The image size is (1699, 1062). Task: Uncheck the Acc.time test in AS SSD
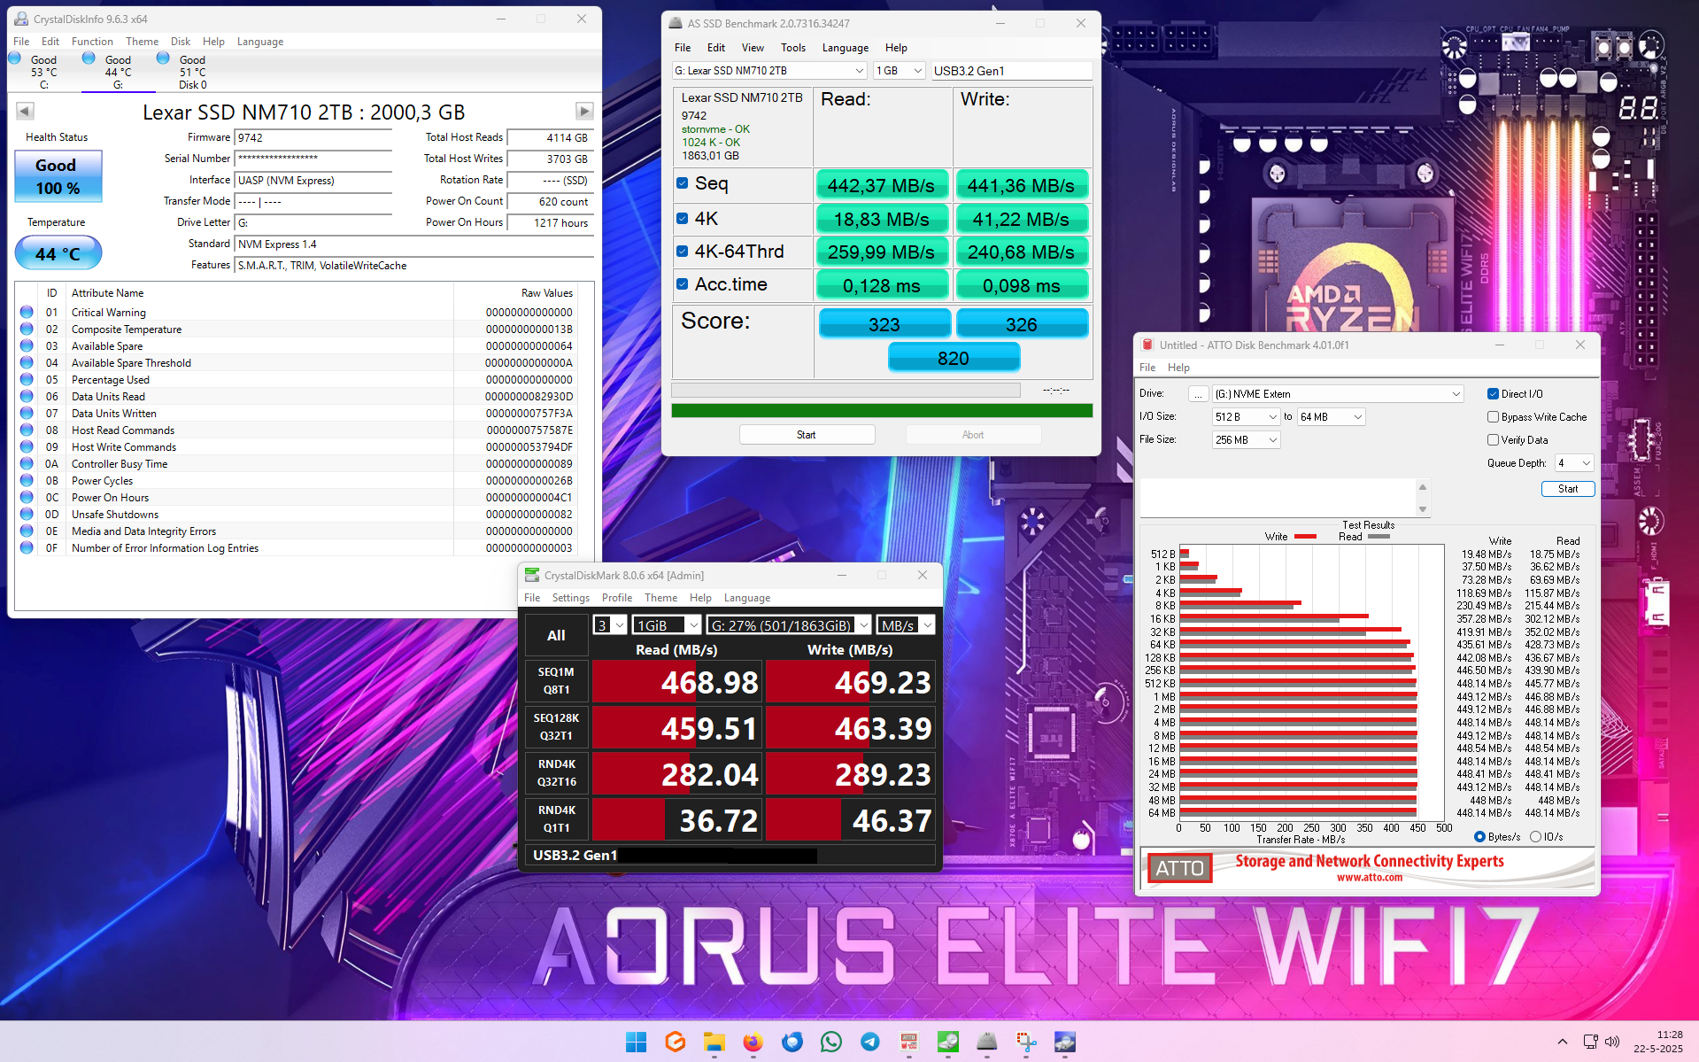pyautogui.click(x=683, y=284)
